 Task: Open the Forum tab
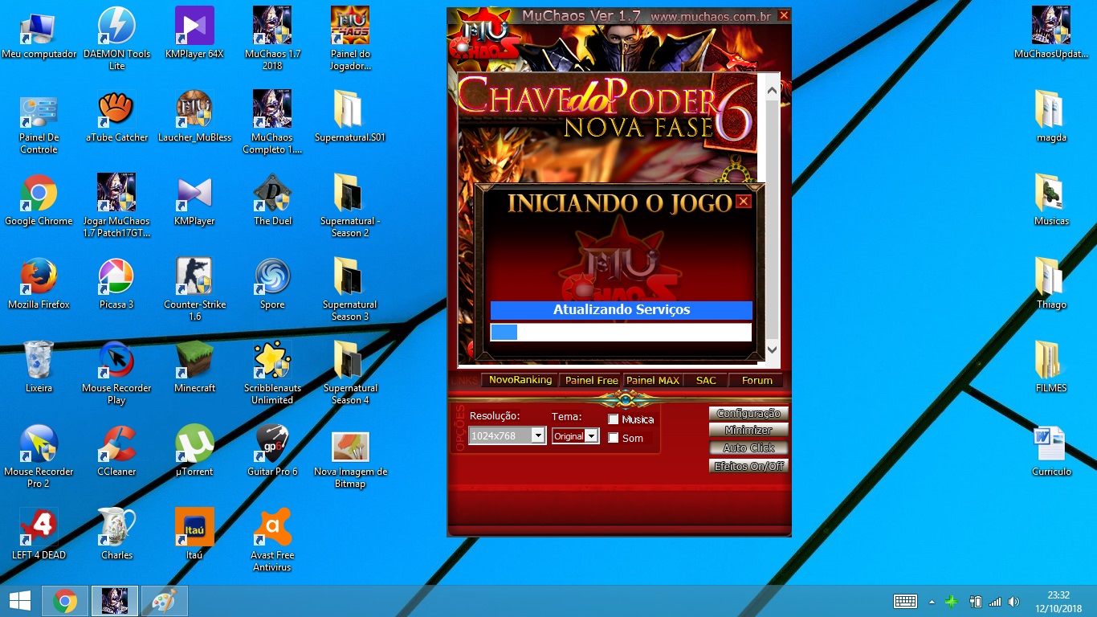pyautogui.click(x=756, y=380)
